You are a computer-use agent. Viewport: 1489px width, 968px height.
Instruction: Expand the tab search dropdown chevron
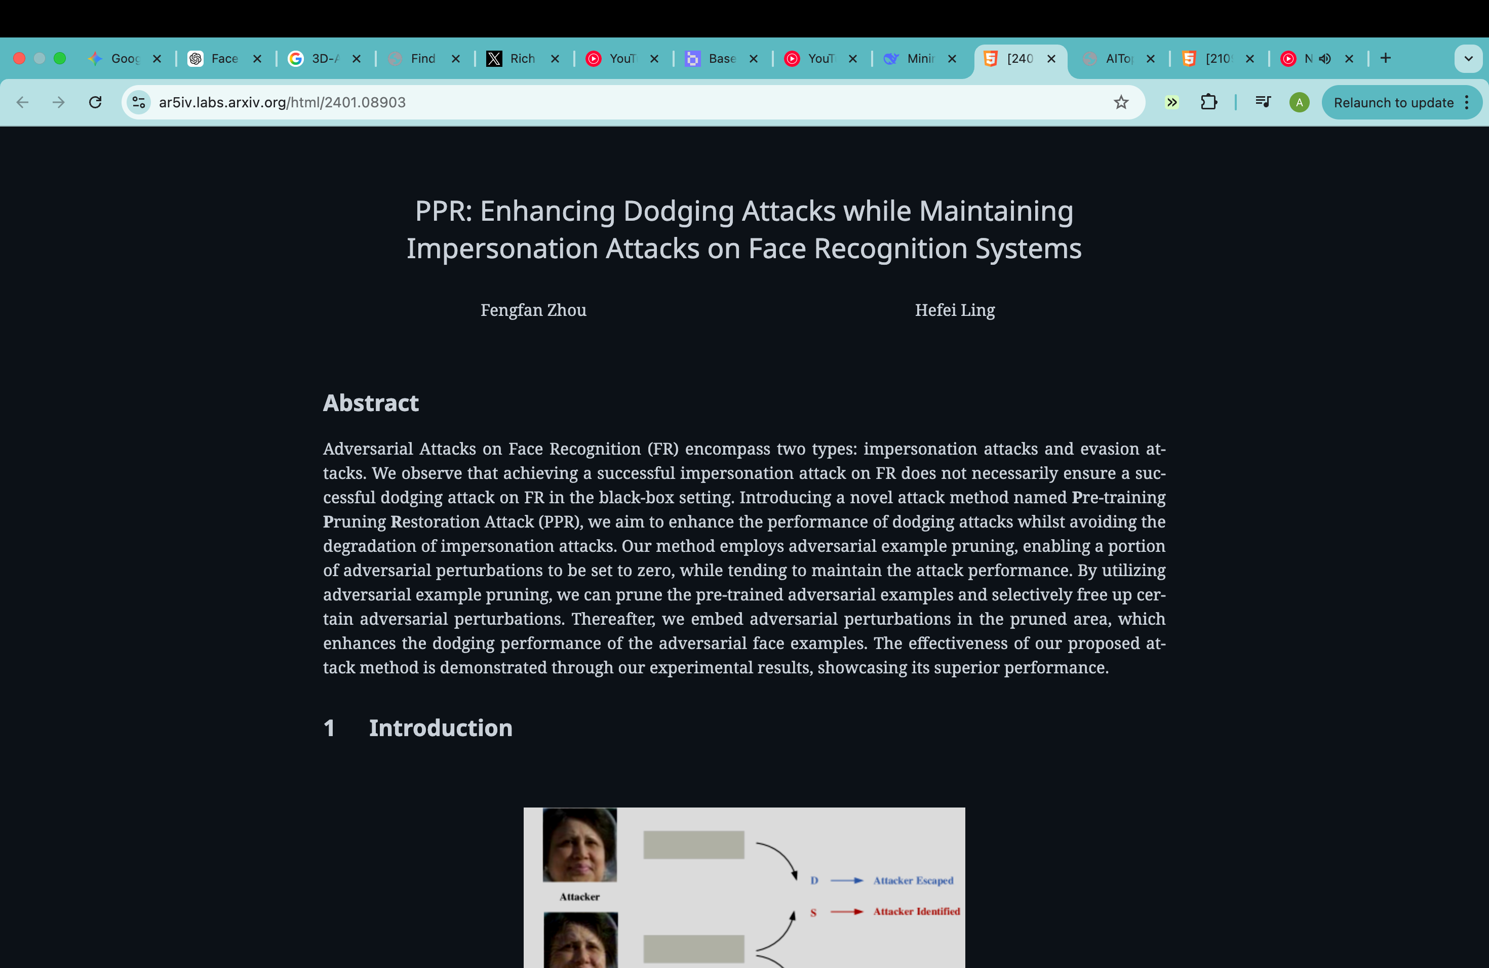tap(1468, 59)
